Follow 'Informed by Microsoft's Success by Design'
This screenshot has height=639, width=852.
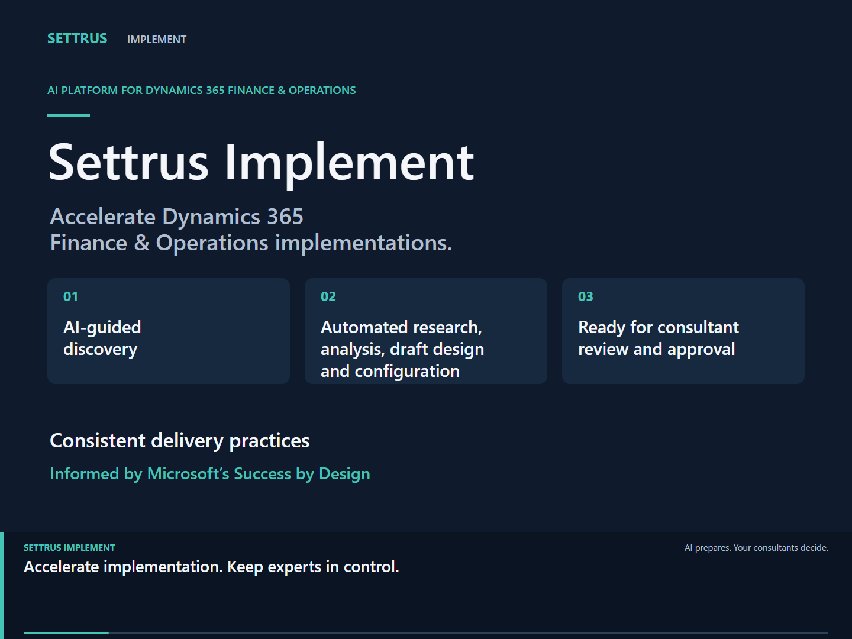[210, 474]
